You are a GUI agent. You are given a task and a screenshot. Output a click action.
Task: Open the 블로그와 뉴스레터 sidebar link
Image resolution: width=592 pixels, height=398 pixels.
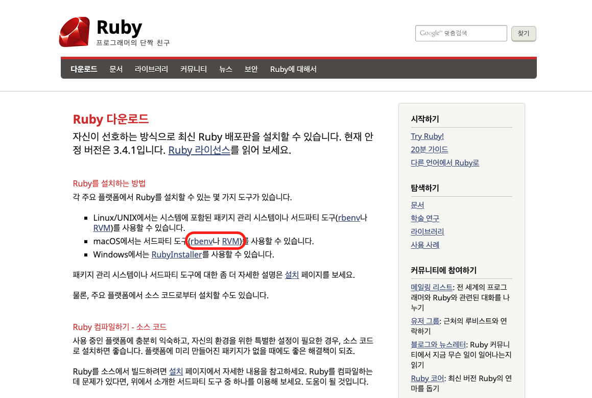tap(438, 344)
